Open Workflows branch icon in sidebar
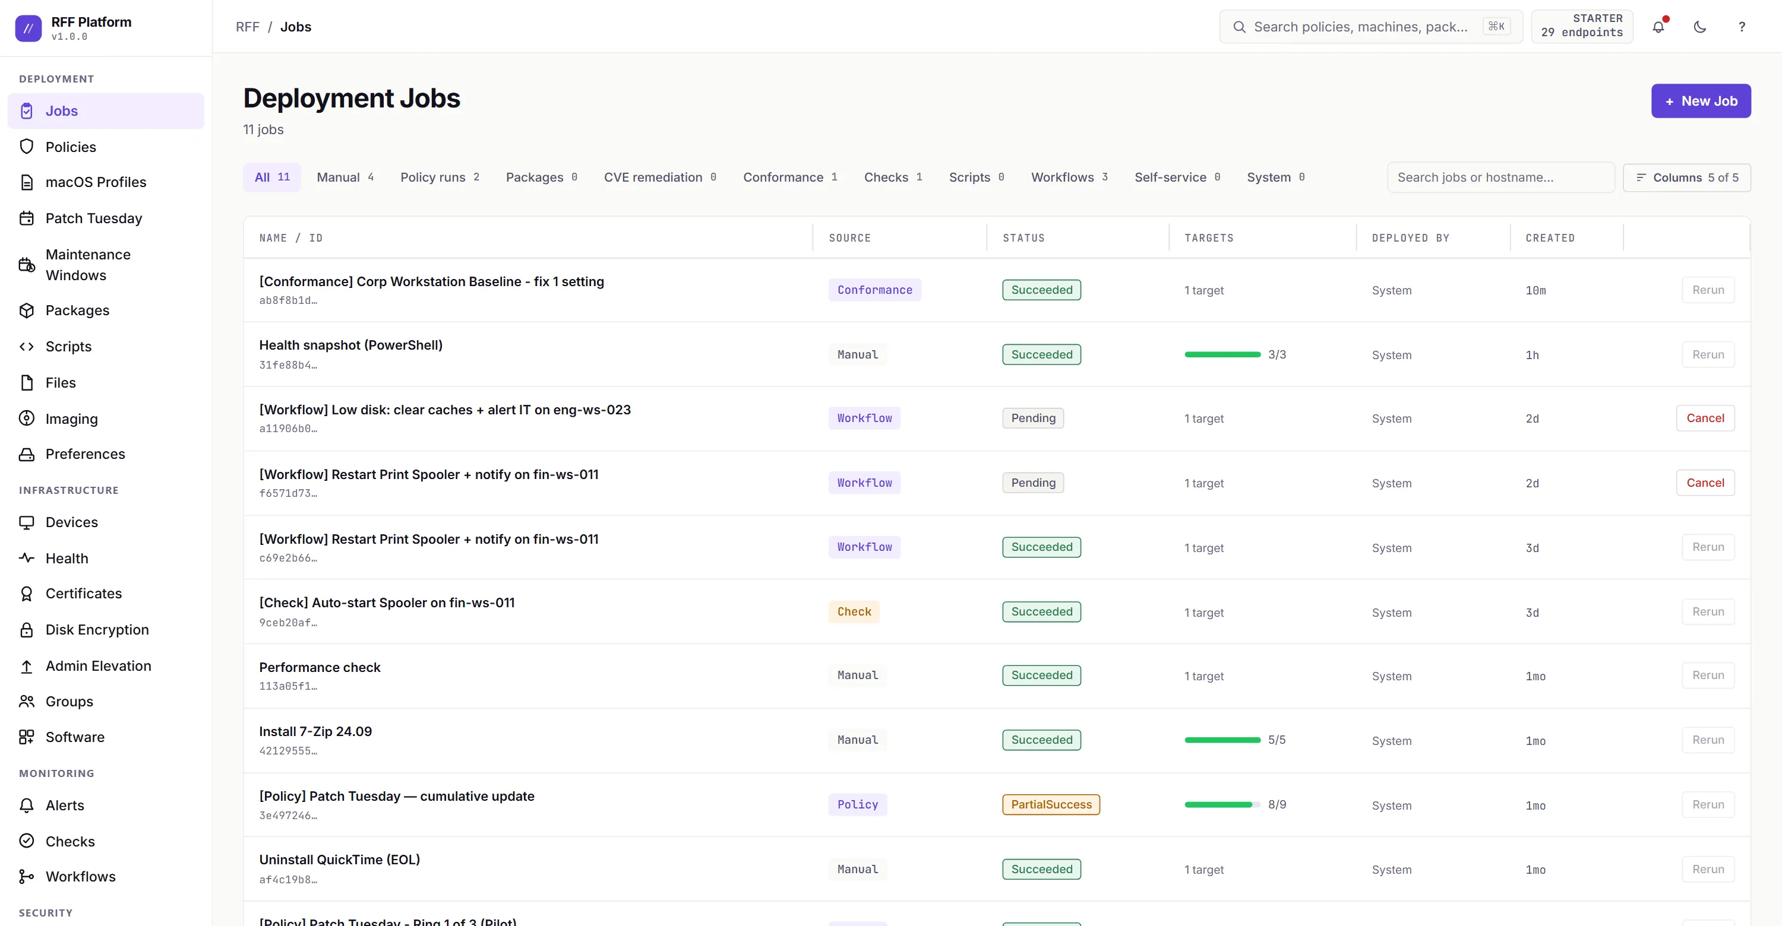The image size is (1782, 926). (x=26, y=876)
